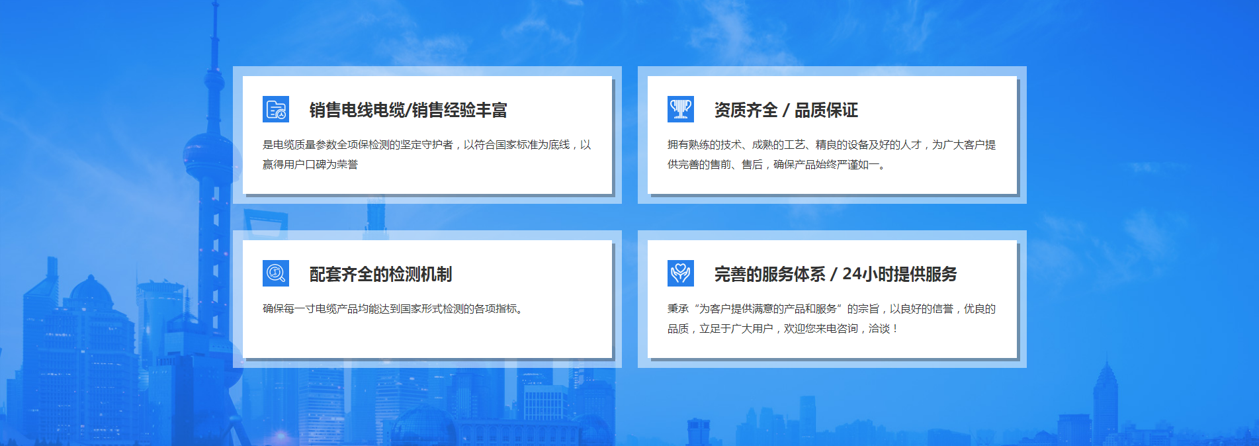Select the 配套齐全的检测机制 heading
This screenshot has width=1259, height=446.
pos(380,274)
